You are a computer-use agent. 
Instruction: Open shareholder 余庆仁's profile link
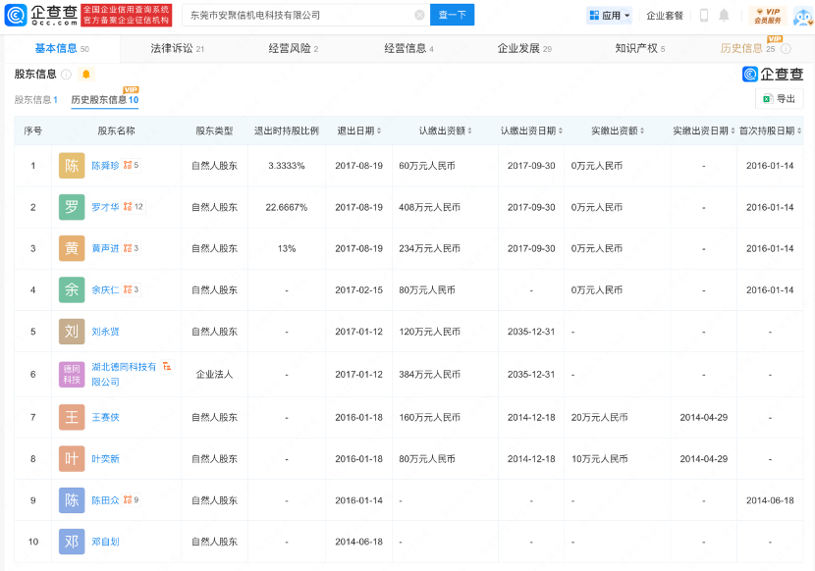105,289
